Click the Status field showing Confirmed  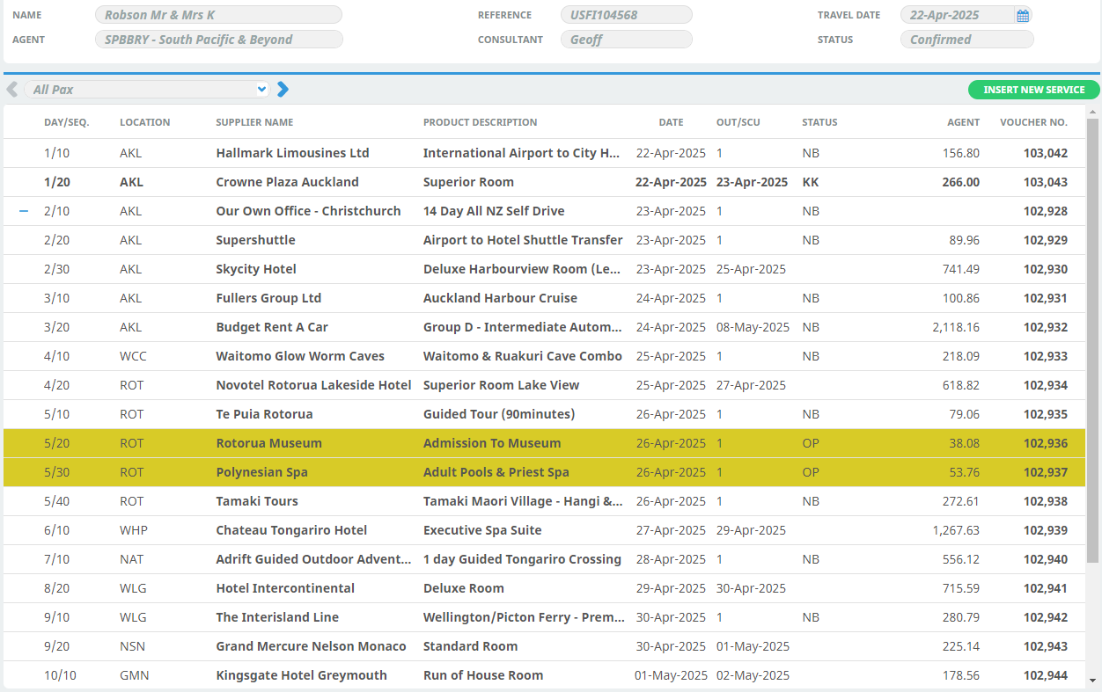(966, 40)
